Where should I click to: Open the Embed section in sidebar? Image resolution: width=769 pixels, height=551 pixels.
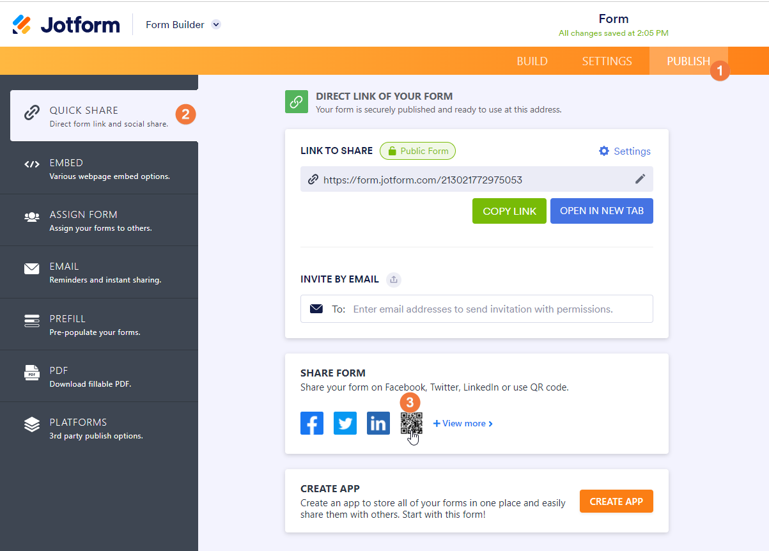pyautogui.click(x=99, y=169)
